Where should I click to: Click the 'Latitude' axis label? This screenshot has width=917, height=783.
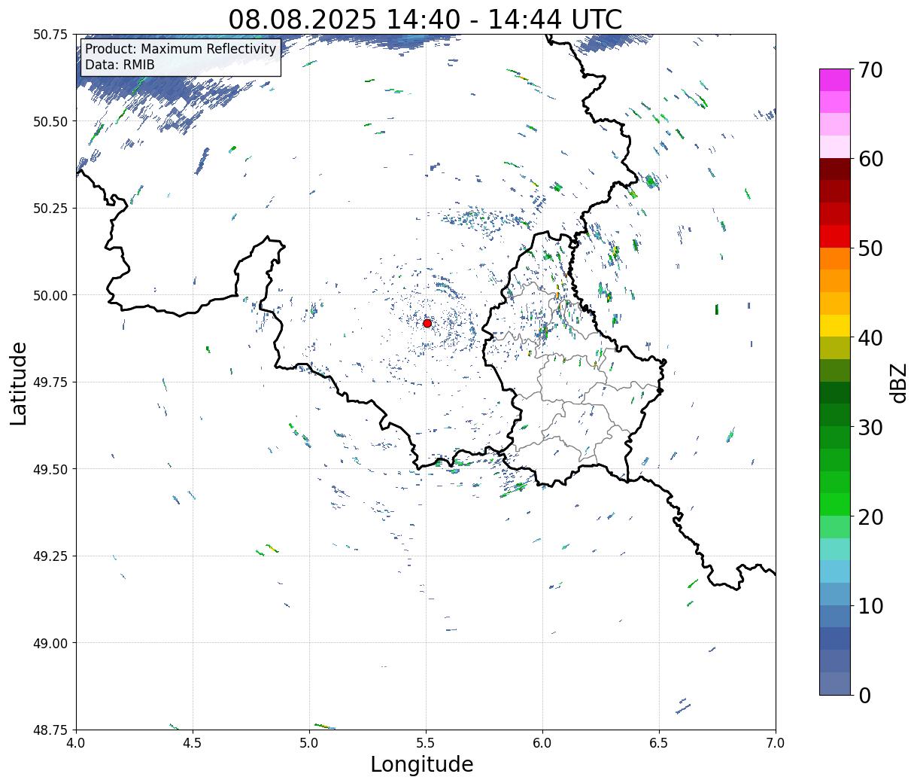click(x=19, y=382)
